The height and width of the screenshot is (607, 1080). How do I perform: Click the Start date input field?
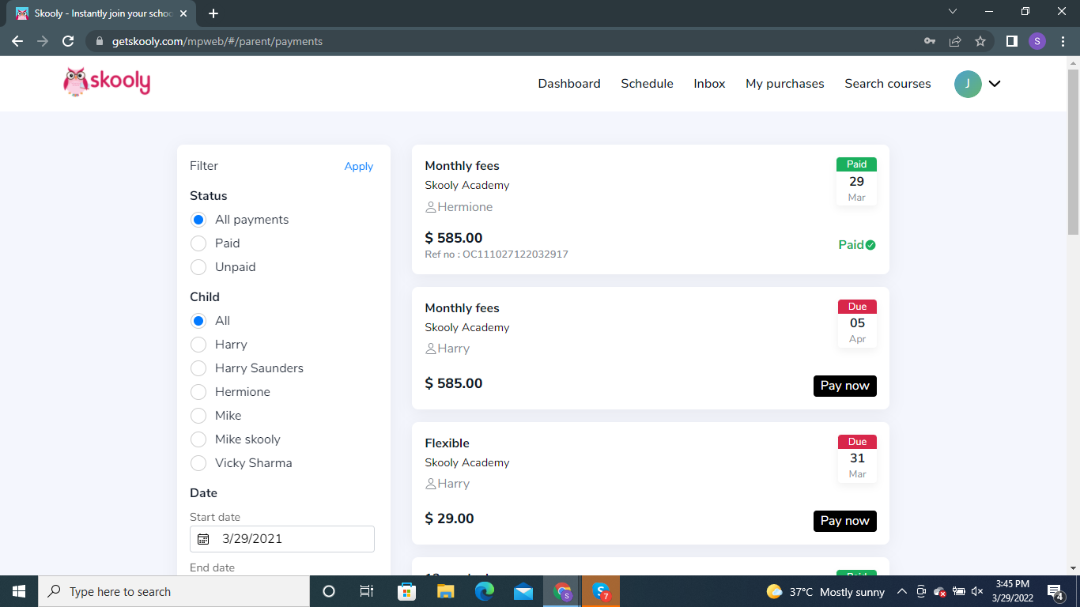coord(282,539)
